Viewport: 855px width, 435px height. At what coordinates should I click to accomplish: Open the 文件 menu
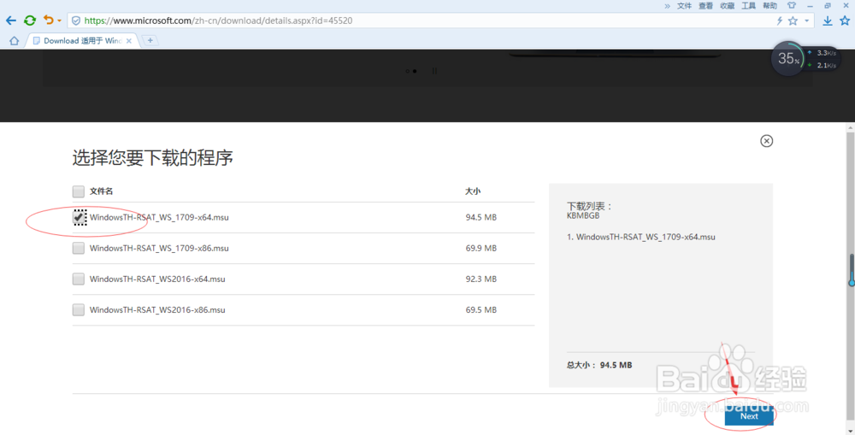(684, 6)
